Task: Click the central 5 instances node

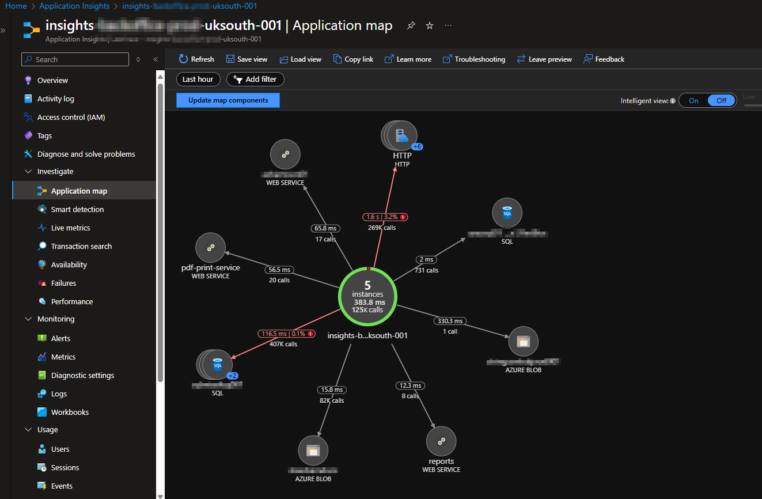Action: [367, 296]
